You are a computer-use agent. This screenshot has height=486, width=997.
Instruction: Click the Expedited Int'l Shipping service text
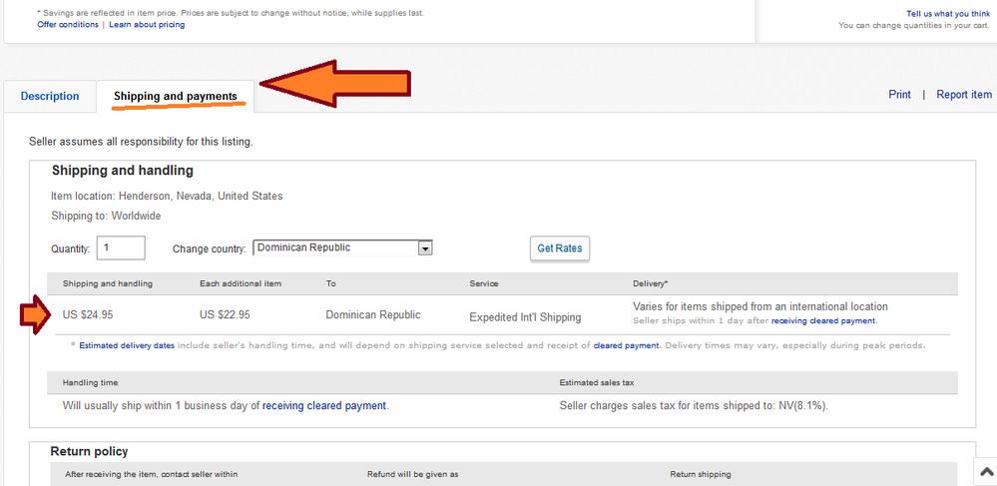click(x=525, y=317)
